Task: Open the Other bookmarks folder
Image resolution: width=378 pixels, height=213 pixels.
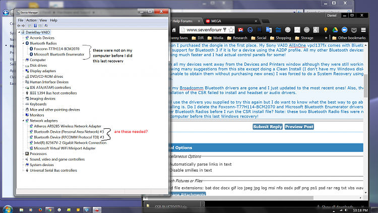Action: (349, 38)
